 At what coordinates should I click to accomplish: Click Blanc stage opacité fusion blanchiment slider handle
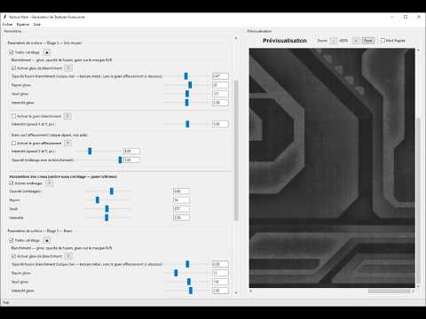[x=187, y=264]
